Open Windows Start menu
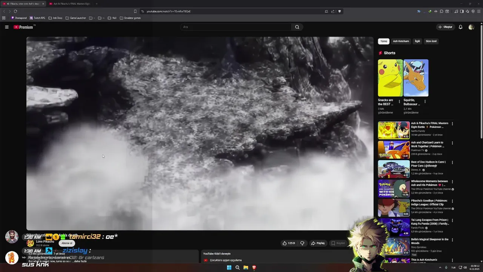The width and height of the screenshot is (483, 272). click(229, 267)
